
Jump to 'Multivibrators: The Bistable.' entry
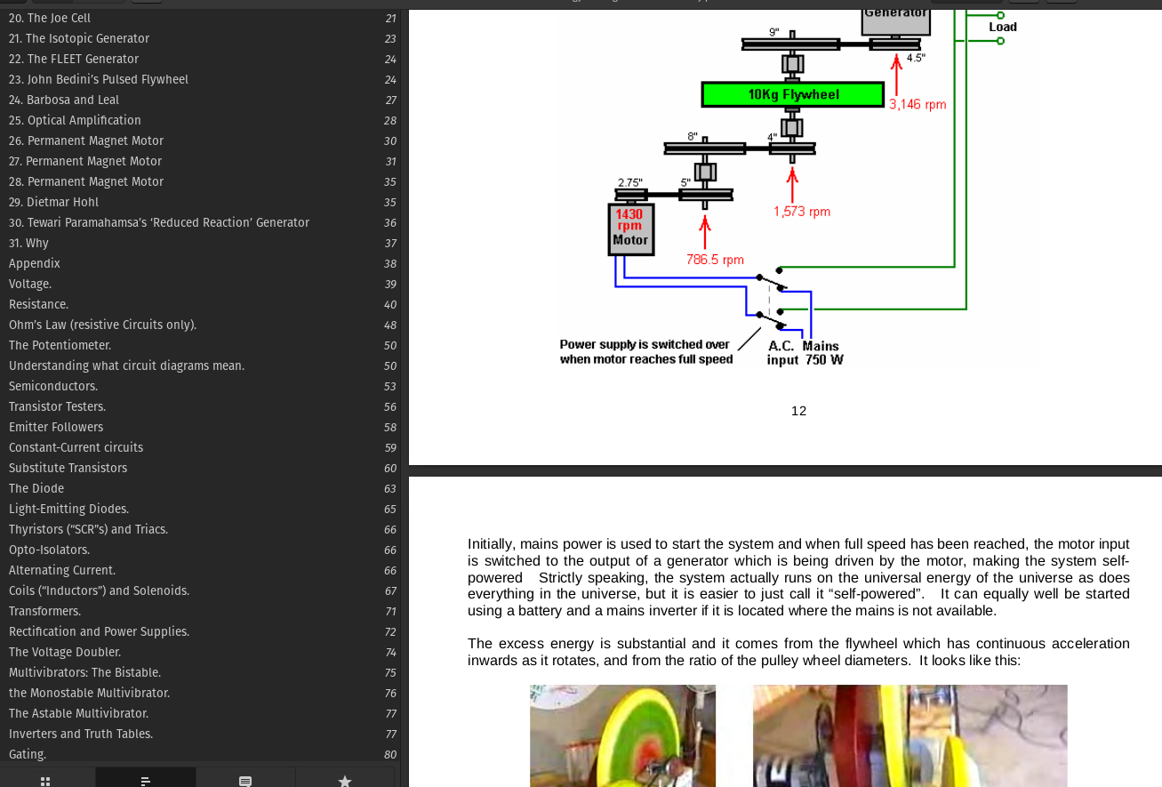(84, 672)
